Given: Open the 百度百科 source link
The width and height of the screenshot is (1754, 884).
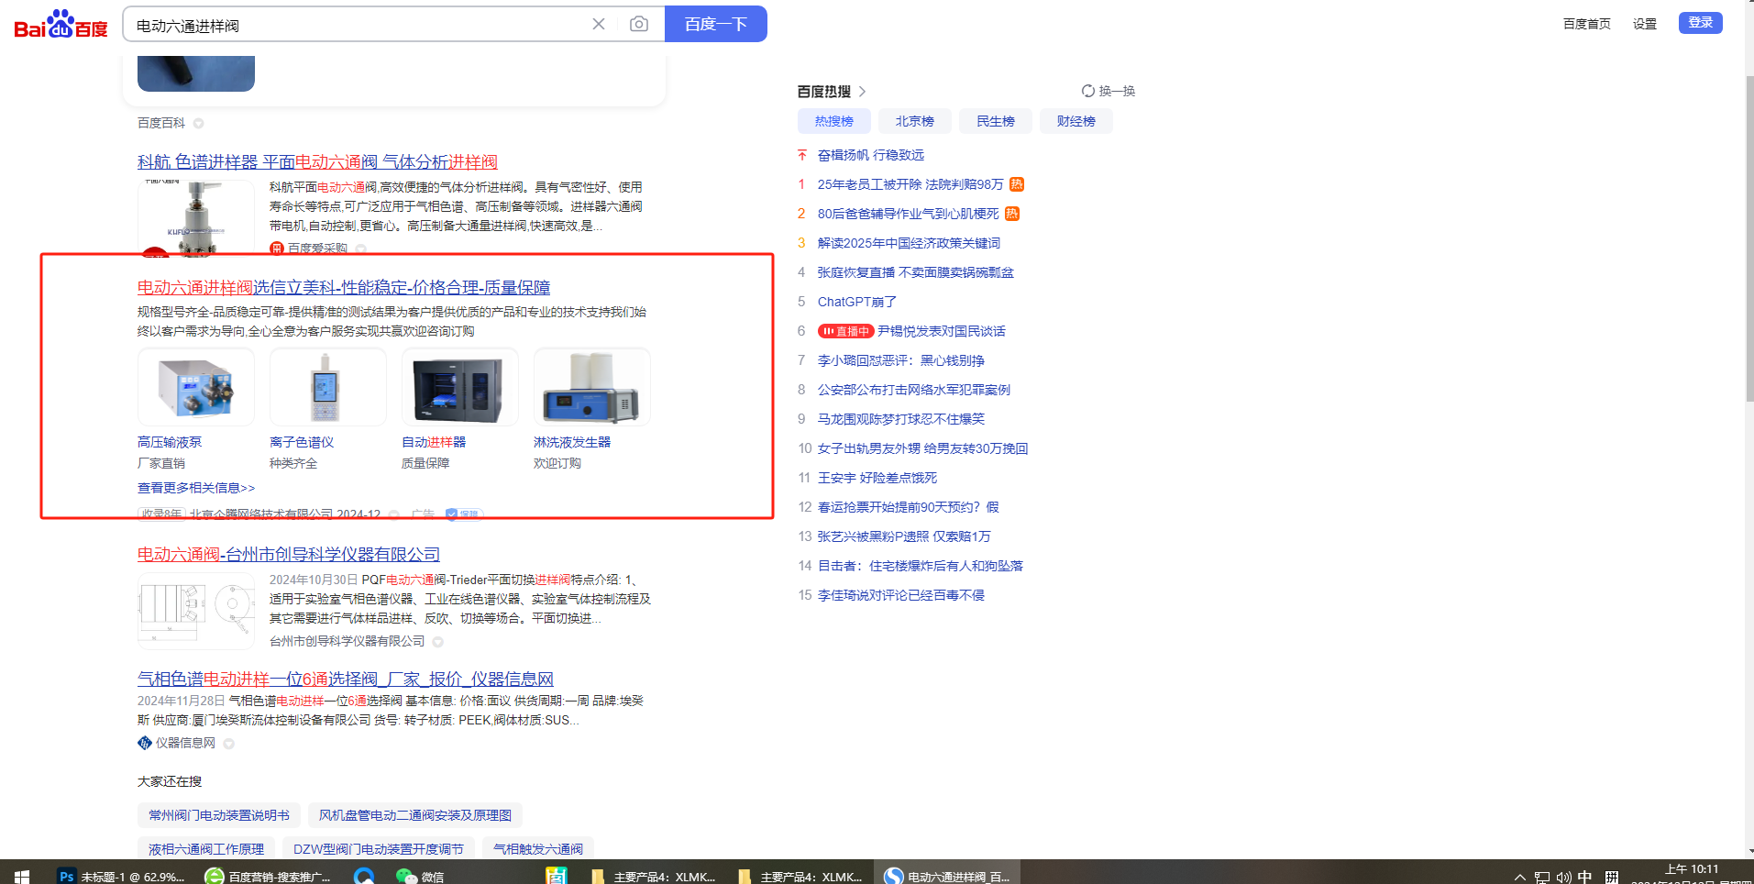Looking at the screenshot, I should coord(161,123).
